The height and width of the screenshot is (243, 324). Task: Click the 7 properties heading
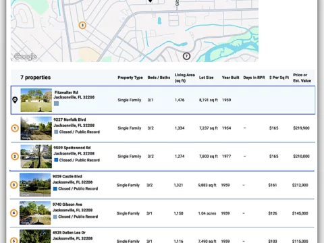click(x=36, y=78)
